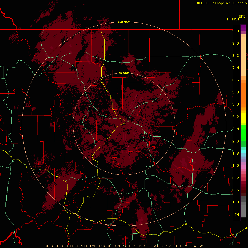The height and width of the screenshot is (248, 248).
Task: Click the cyan segment of the color bar
Action: click(x=243, y=152)
